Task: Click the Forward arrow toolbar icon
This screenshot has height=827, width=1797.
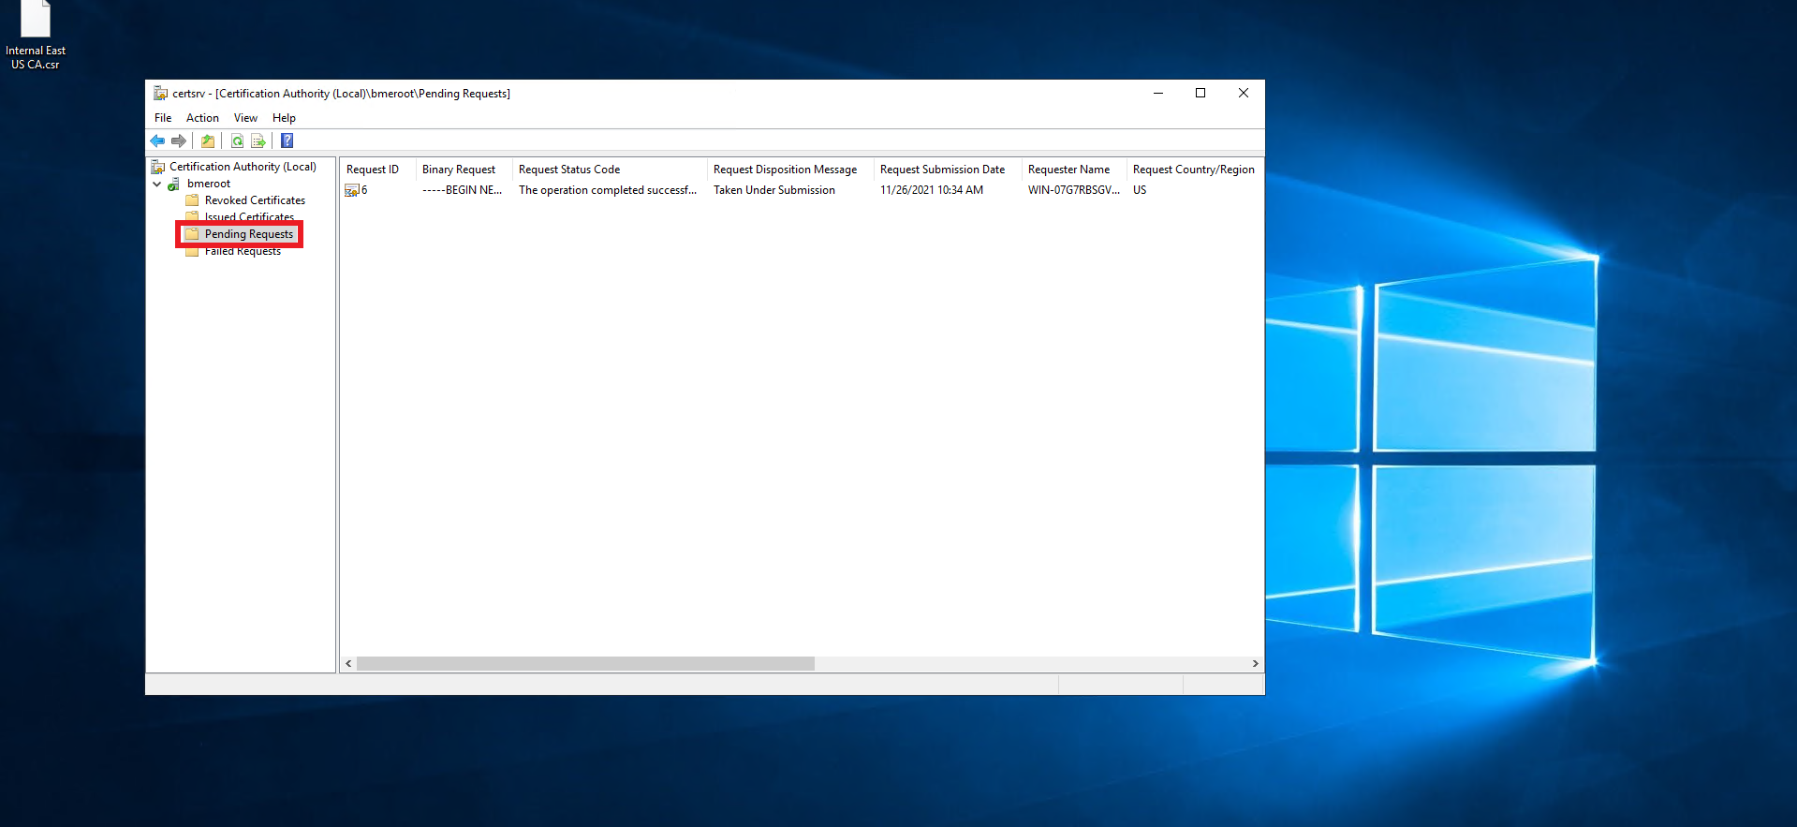Action: (178, 141)
